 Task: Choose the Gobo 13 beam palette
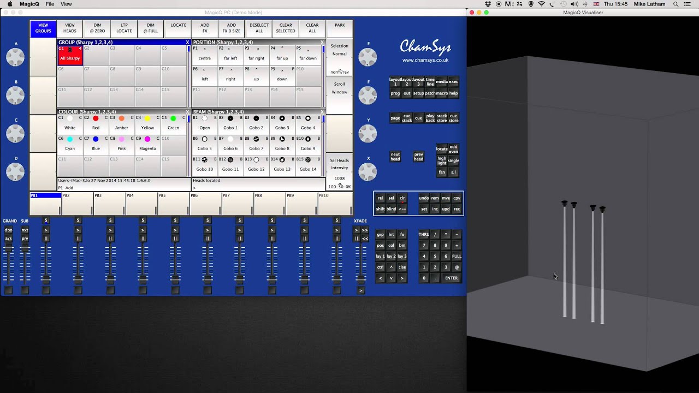(x=282, y=165)
